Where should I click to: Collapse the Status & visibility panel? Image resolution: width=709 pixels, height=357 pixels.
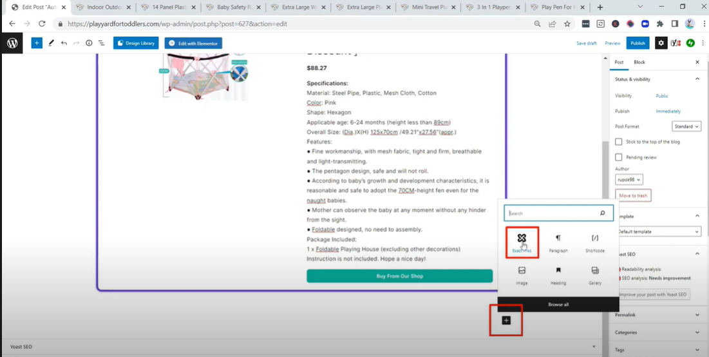pyautogui.click(x=697, y=79)
